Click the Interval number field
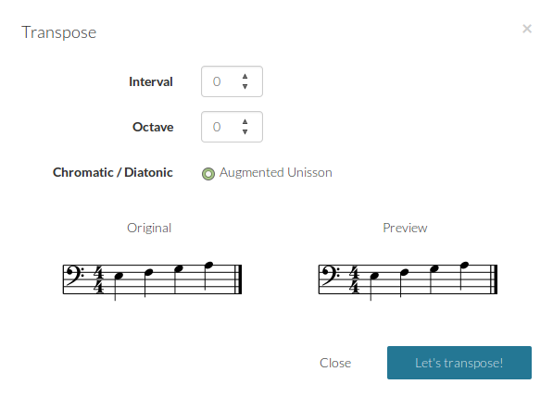 [232, 81]
